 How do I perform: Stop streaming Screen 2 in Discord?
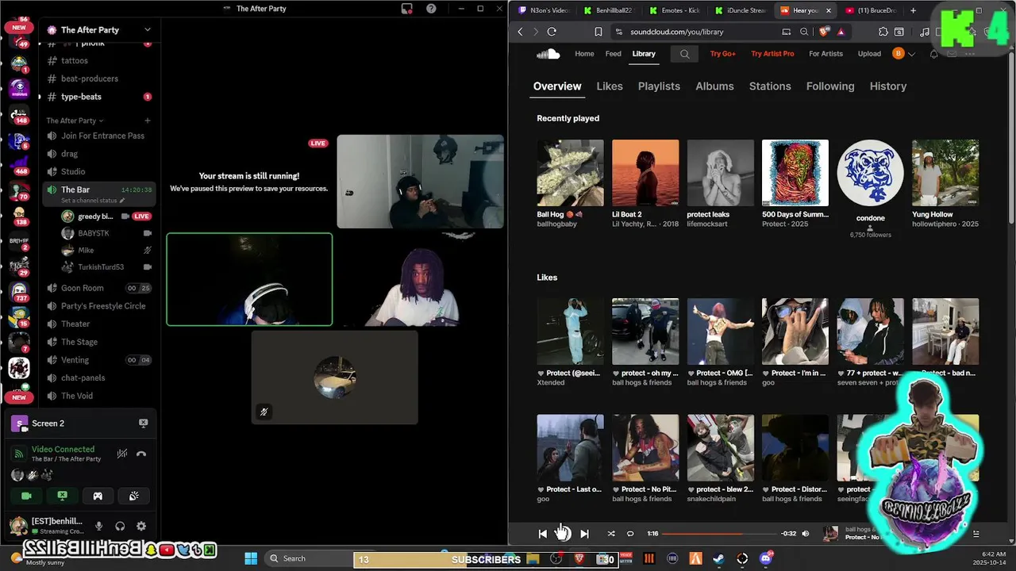(x=144, y=423)
